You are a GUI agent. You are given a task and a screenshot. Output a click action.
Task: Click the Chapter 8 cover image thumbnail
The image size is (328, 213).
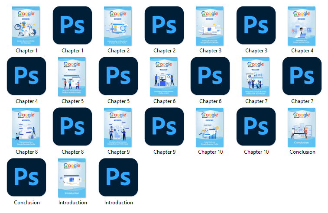[x=26, y=127]
